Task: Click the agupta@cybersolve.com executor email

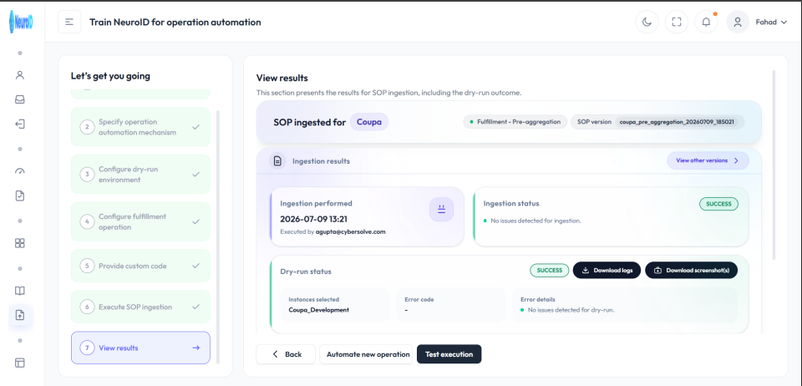Action: click(350, 231)
